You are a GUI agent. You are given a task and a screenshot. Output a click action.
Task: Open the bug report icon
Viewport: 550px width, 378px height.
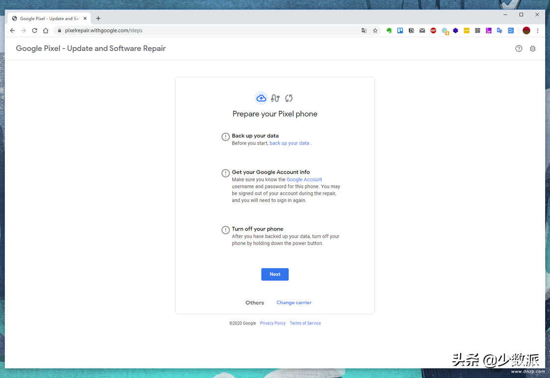point(532,49)
